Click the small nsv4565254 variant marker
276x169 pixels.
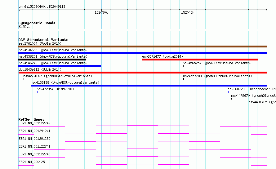(x=183, y=66)
